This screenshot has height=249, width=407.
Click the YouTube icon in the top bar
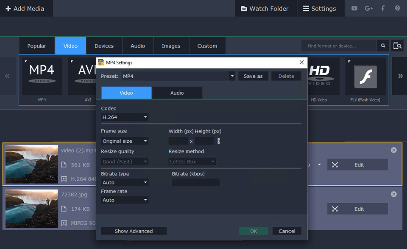[x=354, y=8]
